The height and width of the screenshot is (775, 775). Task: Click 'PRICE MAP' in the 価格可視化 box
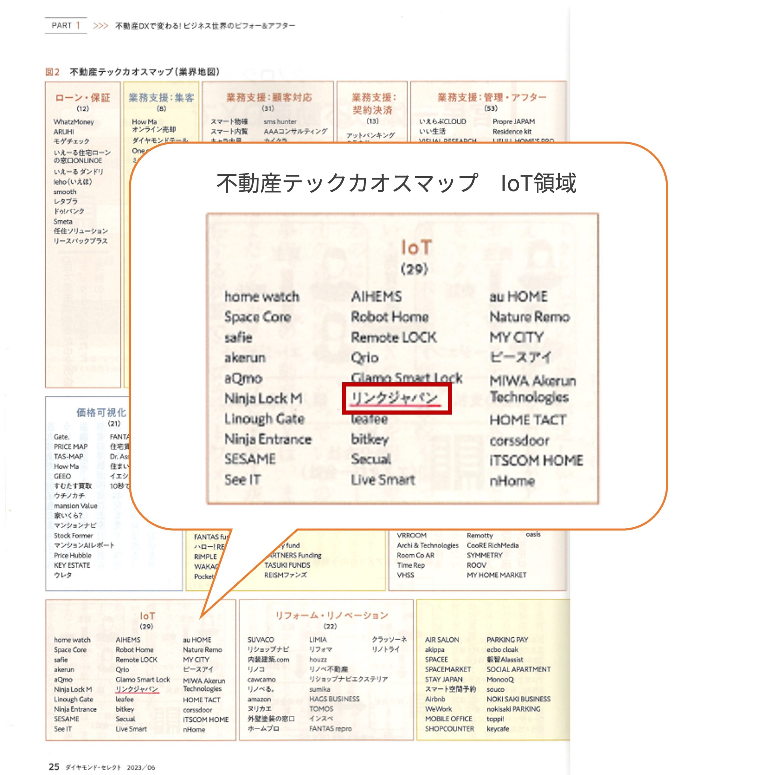pos(71,447)
